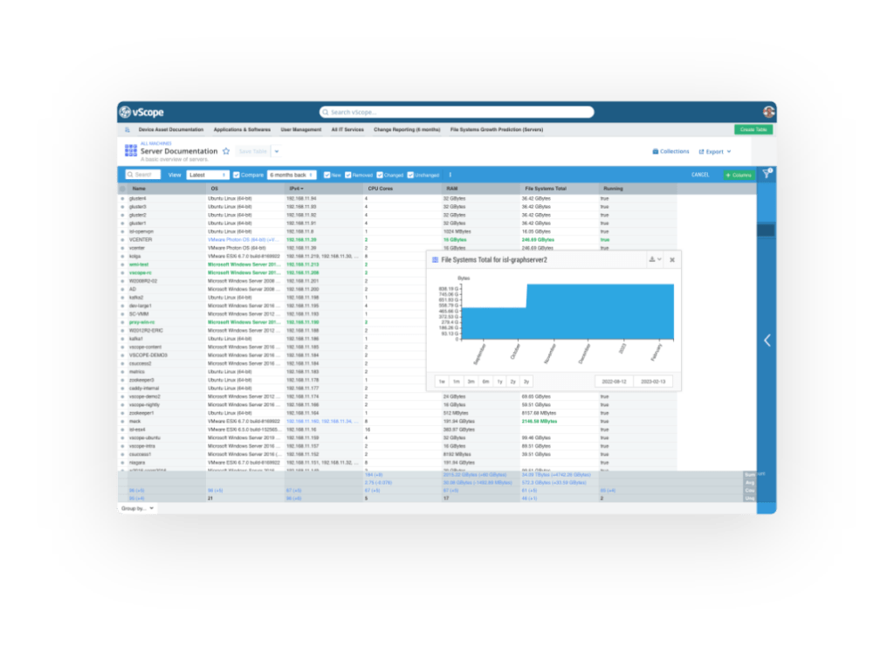The width and height of the screenshot is (894, 647).
Task: Select the 1w time range in graph
Action: [x=442, y=382]
